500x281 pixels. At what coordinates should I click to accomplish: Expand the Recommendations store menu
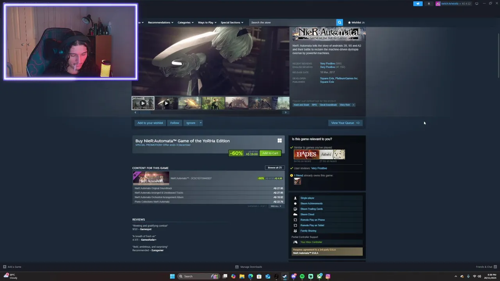(161, 22)
